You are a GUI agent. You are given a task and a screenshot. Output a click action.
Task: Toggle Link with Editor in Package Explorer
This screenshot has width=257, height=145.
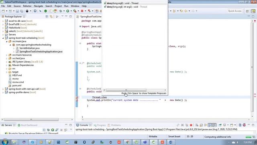pos(51,17)
